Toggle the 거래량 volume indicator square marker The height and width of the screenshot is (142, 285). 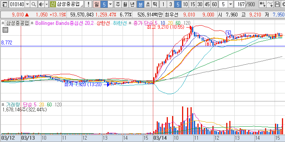click(3, 104)
